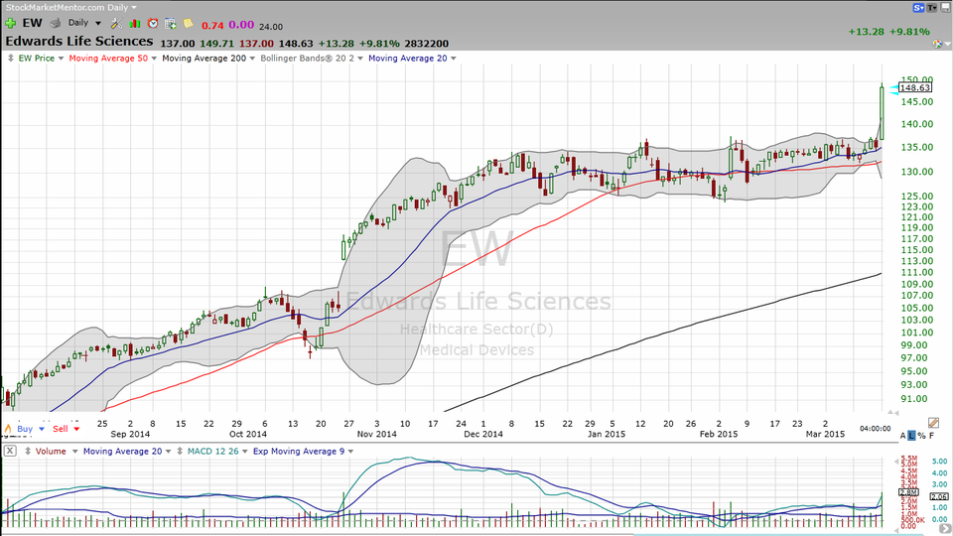Expand the Moving Average 50 dropdown
This screenshot has height=536, width=953.
coord(154,59)
